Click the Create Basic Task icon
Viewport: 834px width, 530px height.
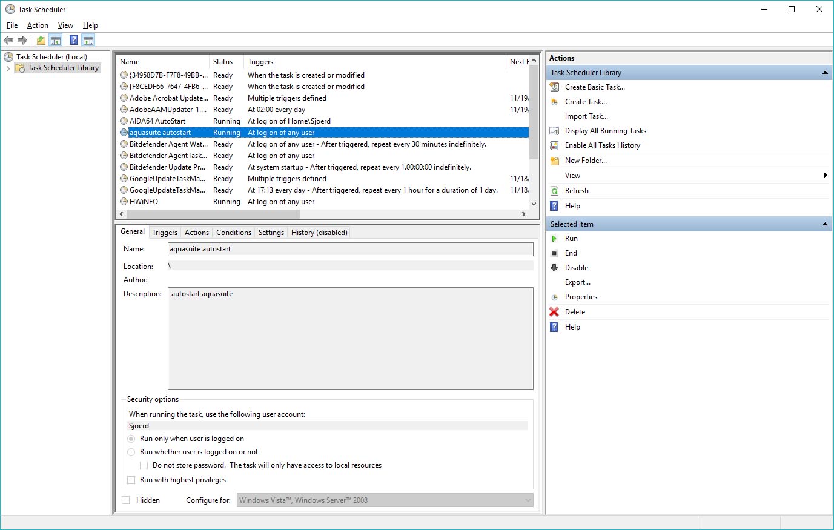tap(554, 87)
